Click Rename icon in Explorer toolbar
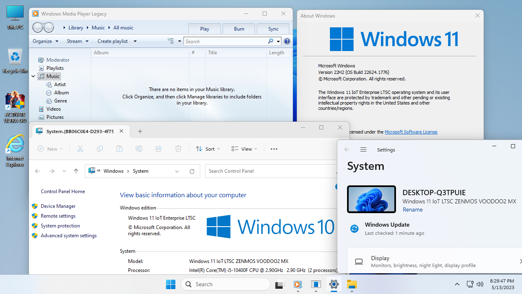The width and height of the screenshot is (522, 294). click(x=139, y=149)
